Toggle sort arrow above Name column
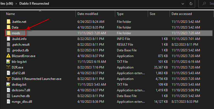Screen dimensions: 214x109 tap(40, 11)
